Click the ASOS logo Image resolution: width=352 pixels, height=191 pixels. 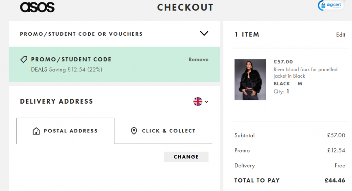point(37,7)
